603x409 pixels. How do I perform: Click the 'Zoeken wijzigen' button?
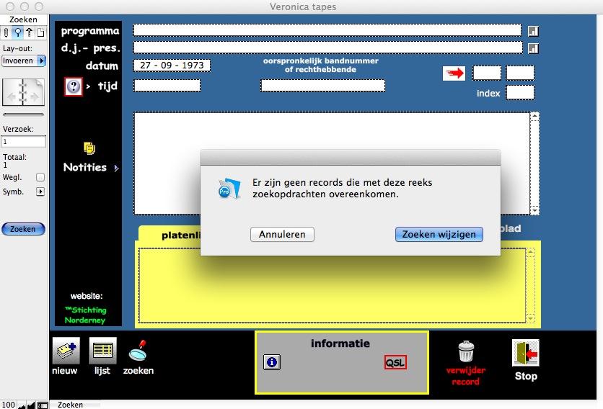(439, 234)
